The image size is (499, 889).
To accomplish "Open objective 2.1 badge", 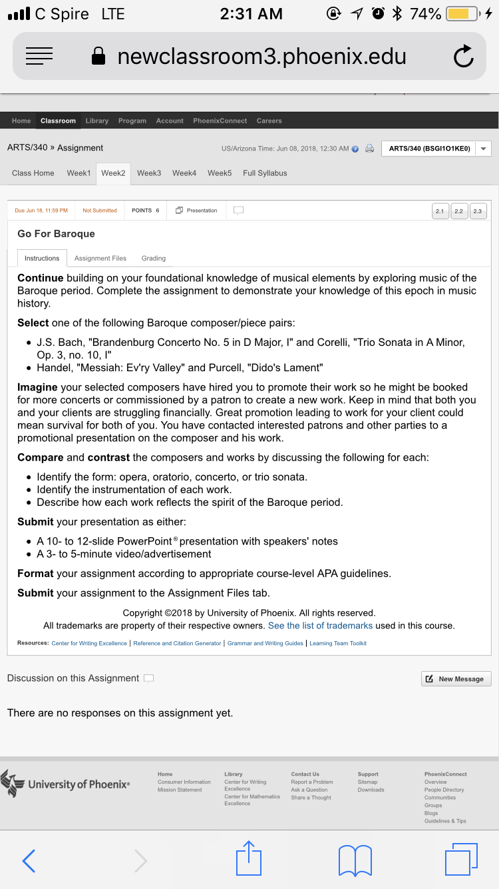I will (x=440, y=211).
